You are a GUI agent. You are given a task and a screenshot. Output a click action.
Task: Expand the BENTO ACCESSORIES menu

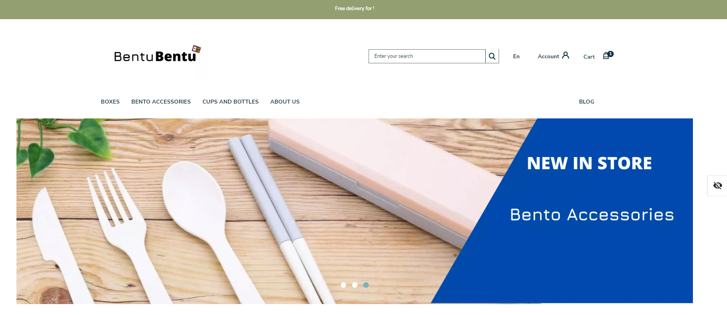pos(161,102)
